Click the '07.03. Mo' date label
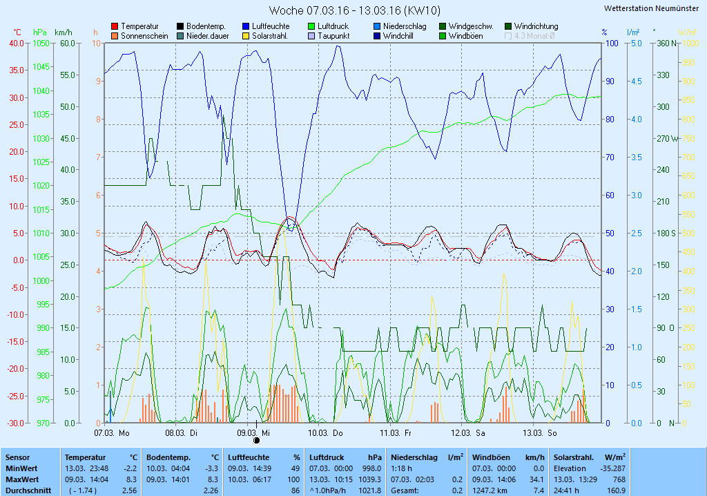The image size is (707, 496). point(112,433)
